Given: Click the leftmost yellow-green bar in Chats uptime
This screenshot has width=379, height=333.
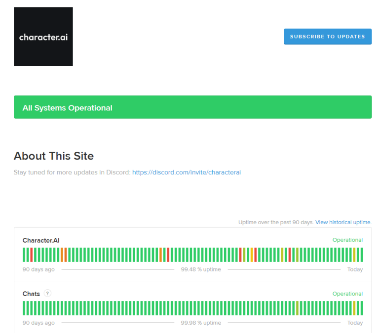Looking at the screenshot, I should [297, 308].
